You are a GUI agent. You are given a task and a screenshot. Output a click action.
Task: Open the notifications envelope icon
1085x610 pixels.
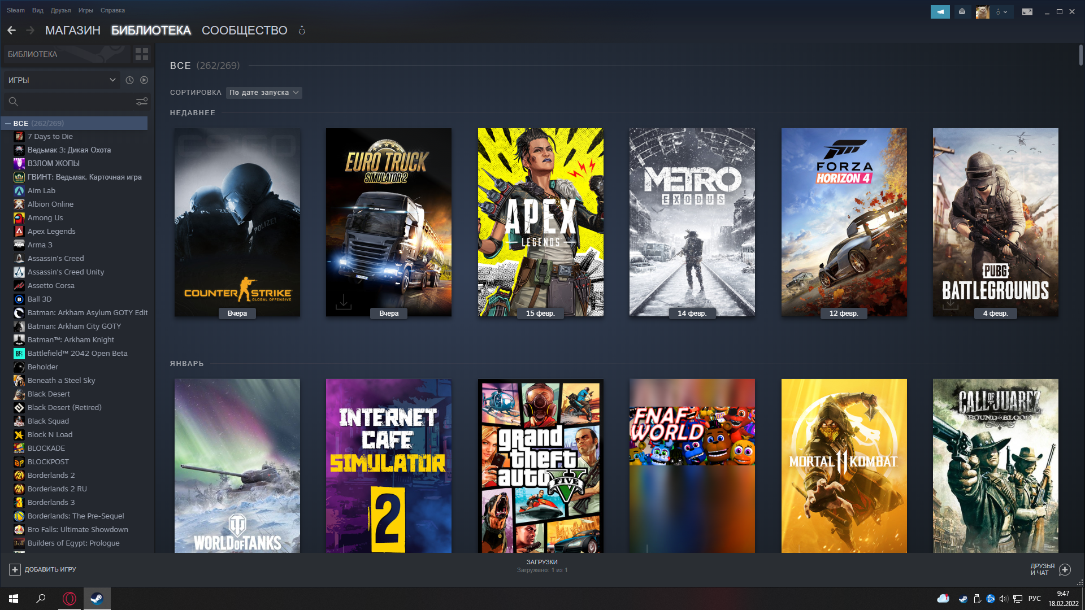(x=962, y=12)
